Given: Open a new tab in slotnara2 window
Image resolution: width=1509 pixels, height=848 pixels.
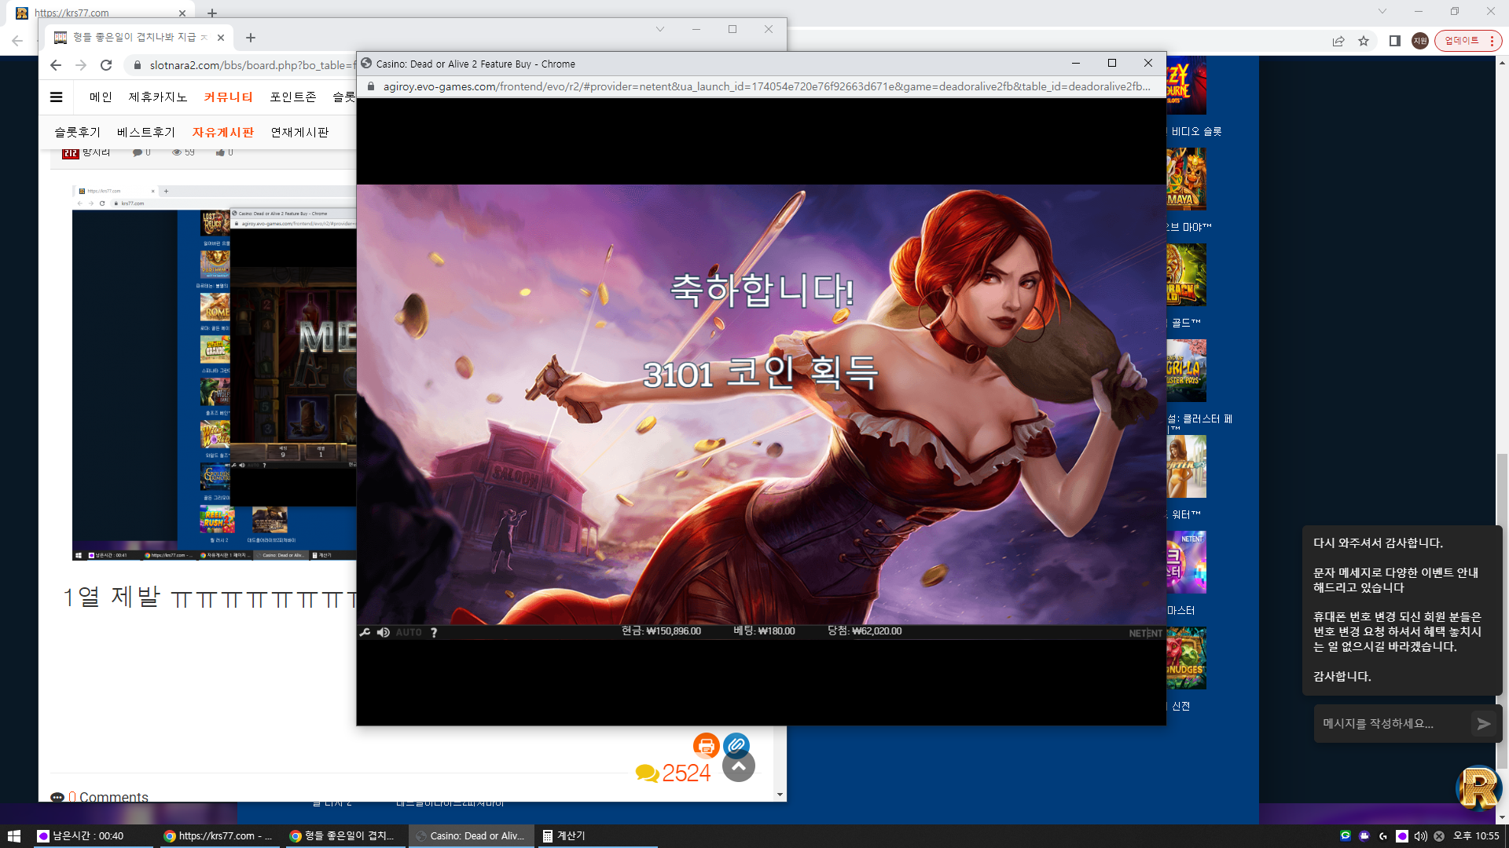Looking at the screenshot, I should coord(251,38).
